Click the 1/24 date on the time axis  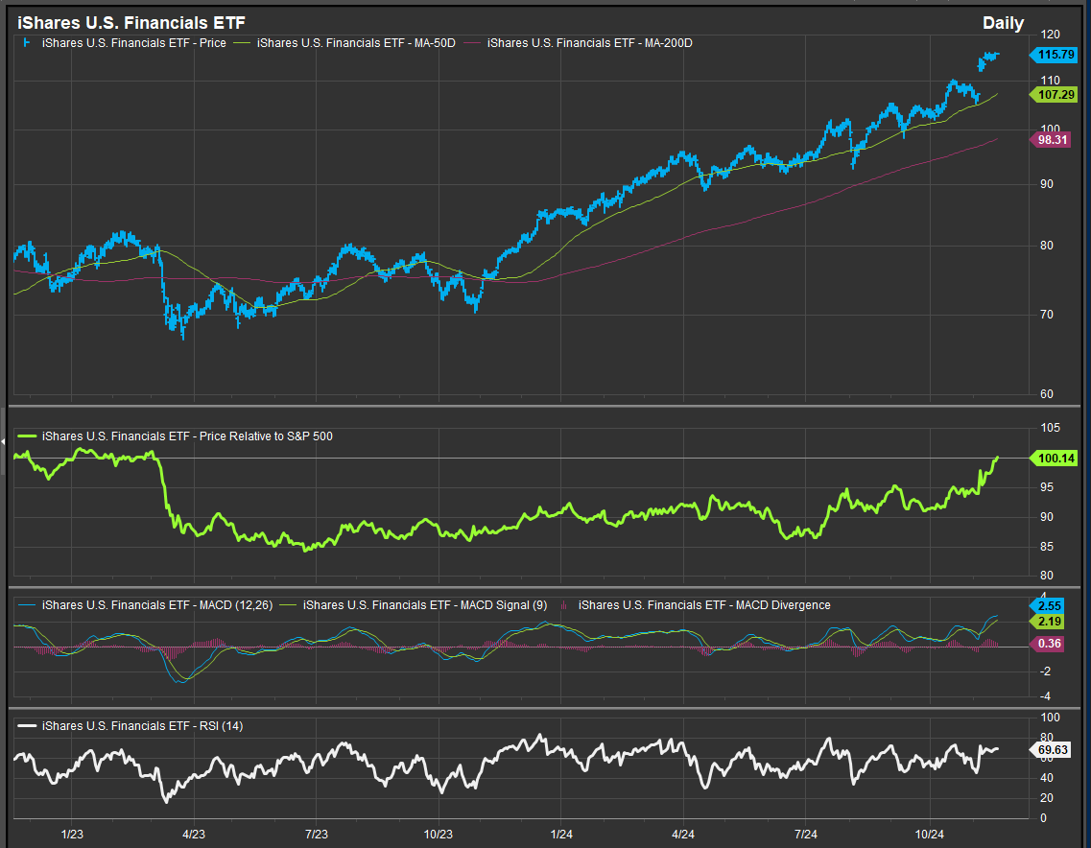coord(561,835)
